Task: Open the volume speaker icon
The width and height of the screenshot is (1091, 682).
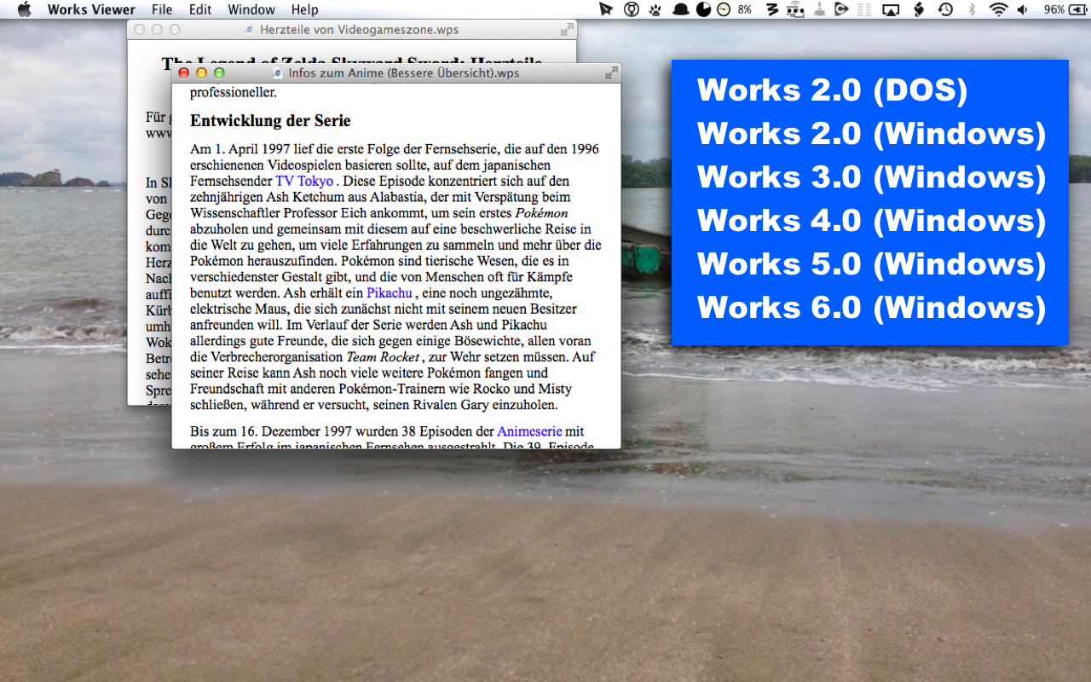Action: [x=1022, y=9]
